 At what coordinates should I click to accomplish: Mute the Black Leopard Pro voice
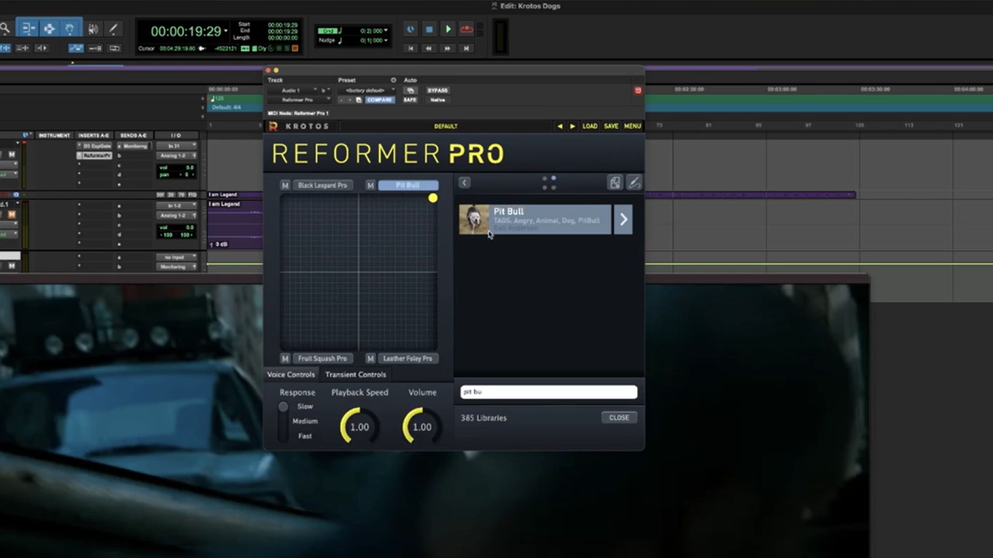pos(285,185)
